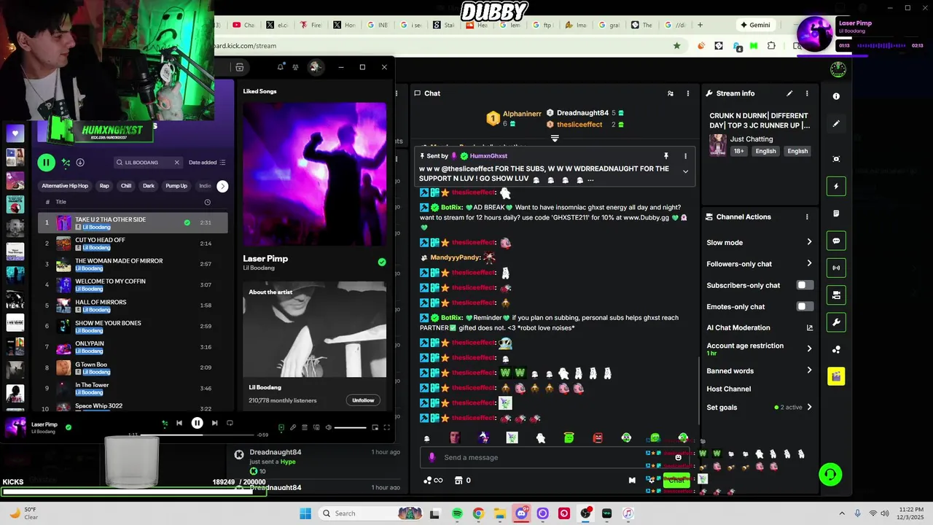Download the Liked Songs playlist
The width and height of the screenshot is (933, 525).
(x=80, y=163)
